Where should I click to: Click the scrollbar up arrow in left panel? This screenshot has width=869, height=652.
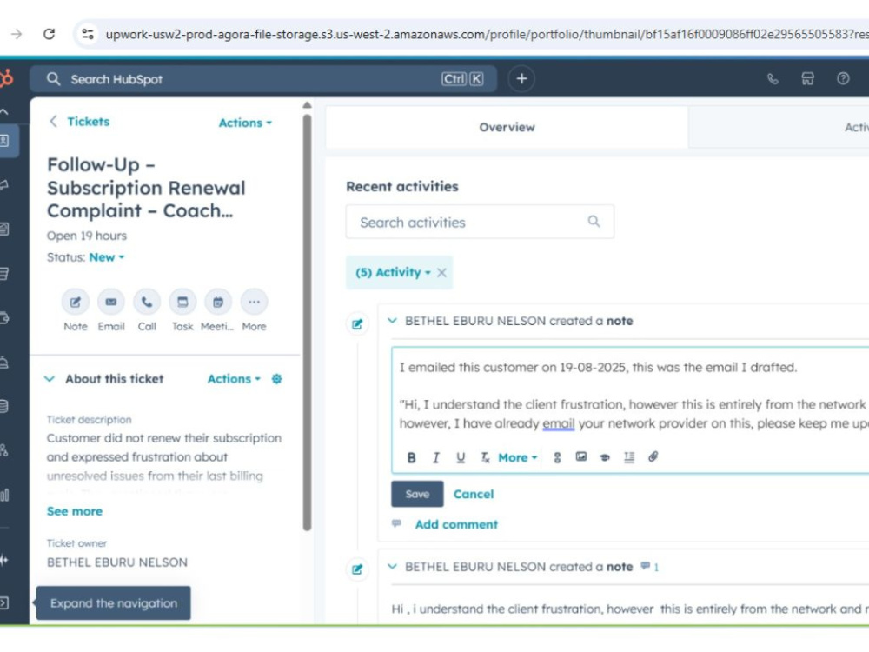pos(307,105)
